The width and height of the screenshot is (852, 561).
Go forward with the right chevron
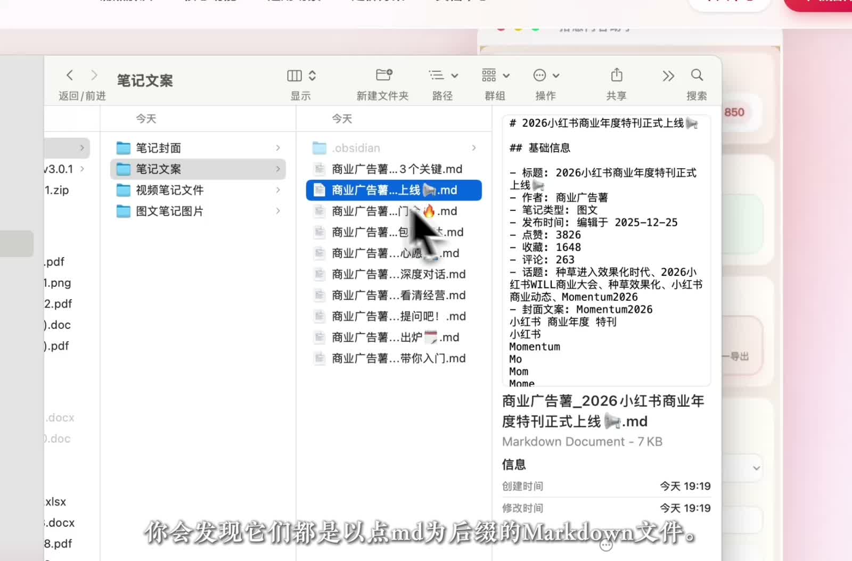click(x=94, y=75)
